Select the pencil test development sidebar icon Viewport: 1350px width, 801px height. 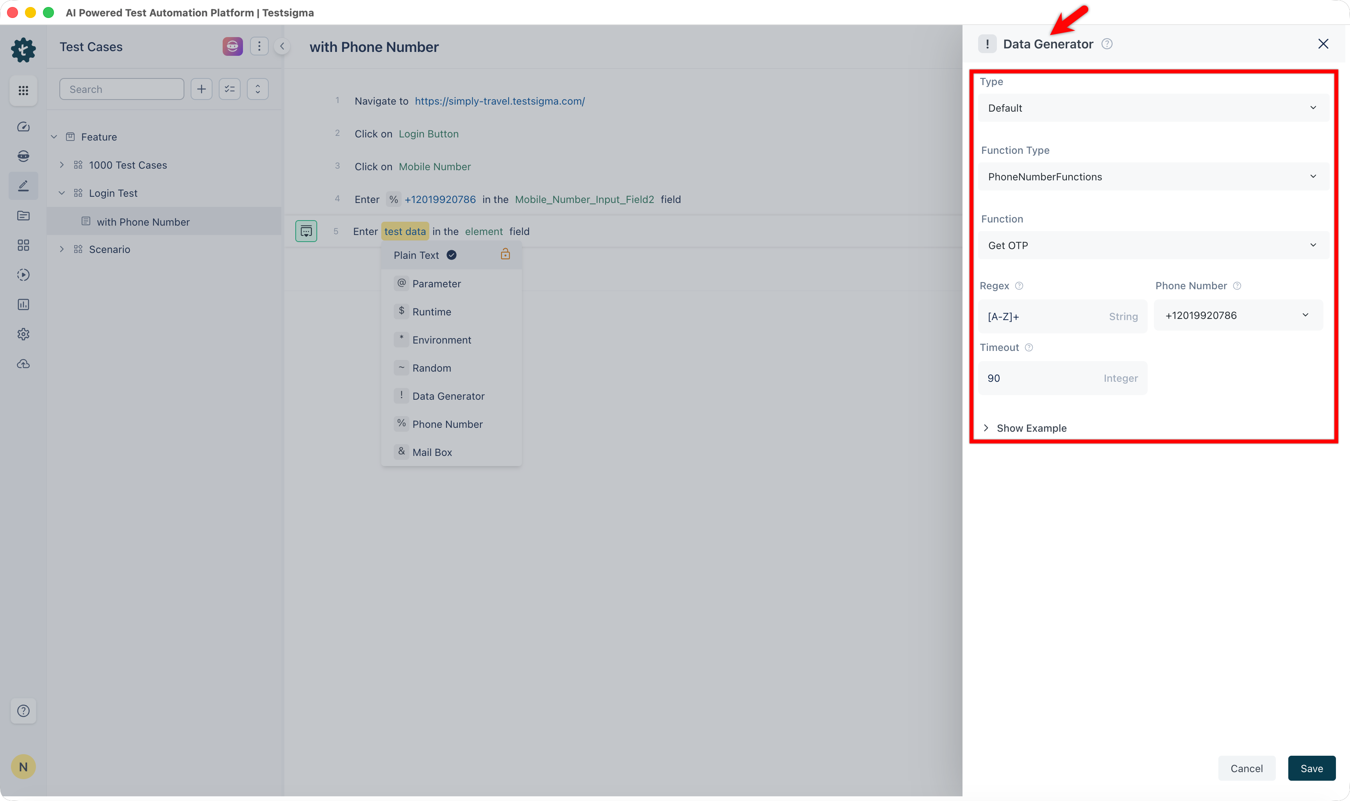pos(23,186)
